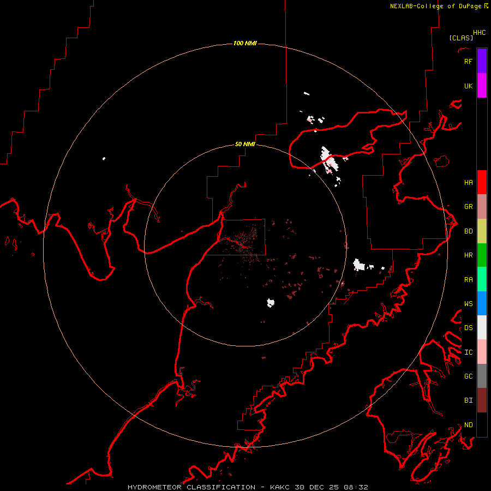Click the RA mint green legend swatch
The width and height of the screenshot is (491, 491).
coord(482,279)
